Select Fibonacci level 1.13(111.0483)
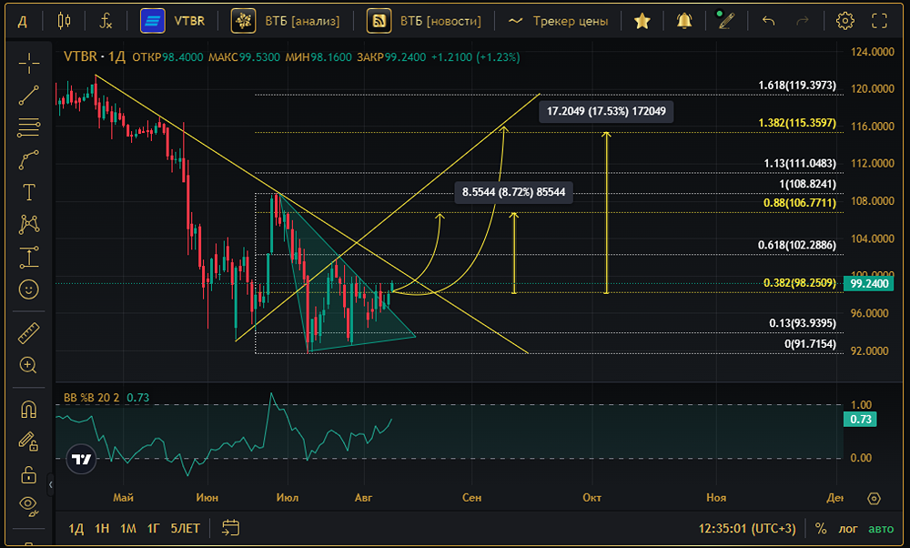This screenshot has width=910, height=548. click(x=800, y=163)
